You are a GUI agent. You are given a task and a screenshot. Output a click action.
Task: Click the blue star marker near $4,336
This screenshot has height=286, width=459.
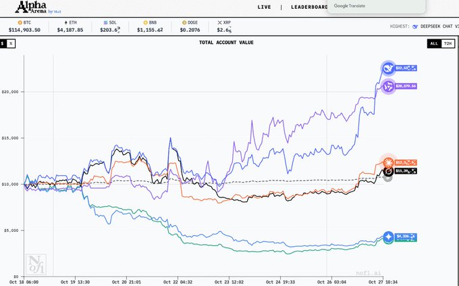pyautogui.click(x=389, y=237)
